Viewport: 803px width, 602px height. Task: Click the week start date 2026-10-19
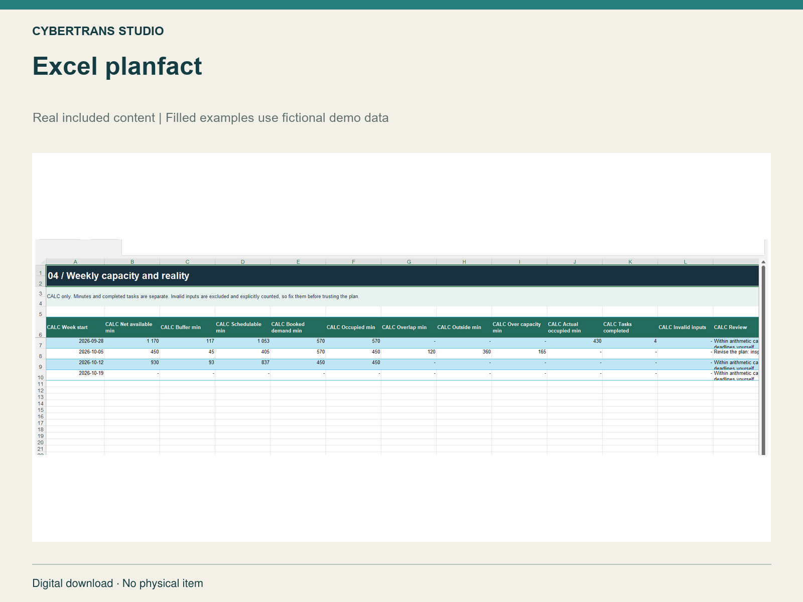click(75, 375)
